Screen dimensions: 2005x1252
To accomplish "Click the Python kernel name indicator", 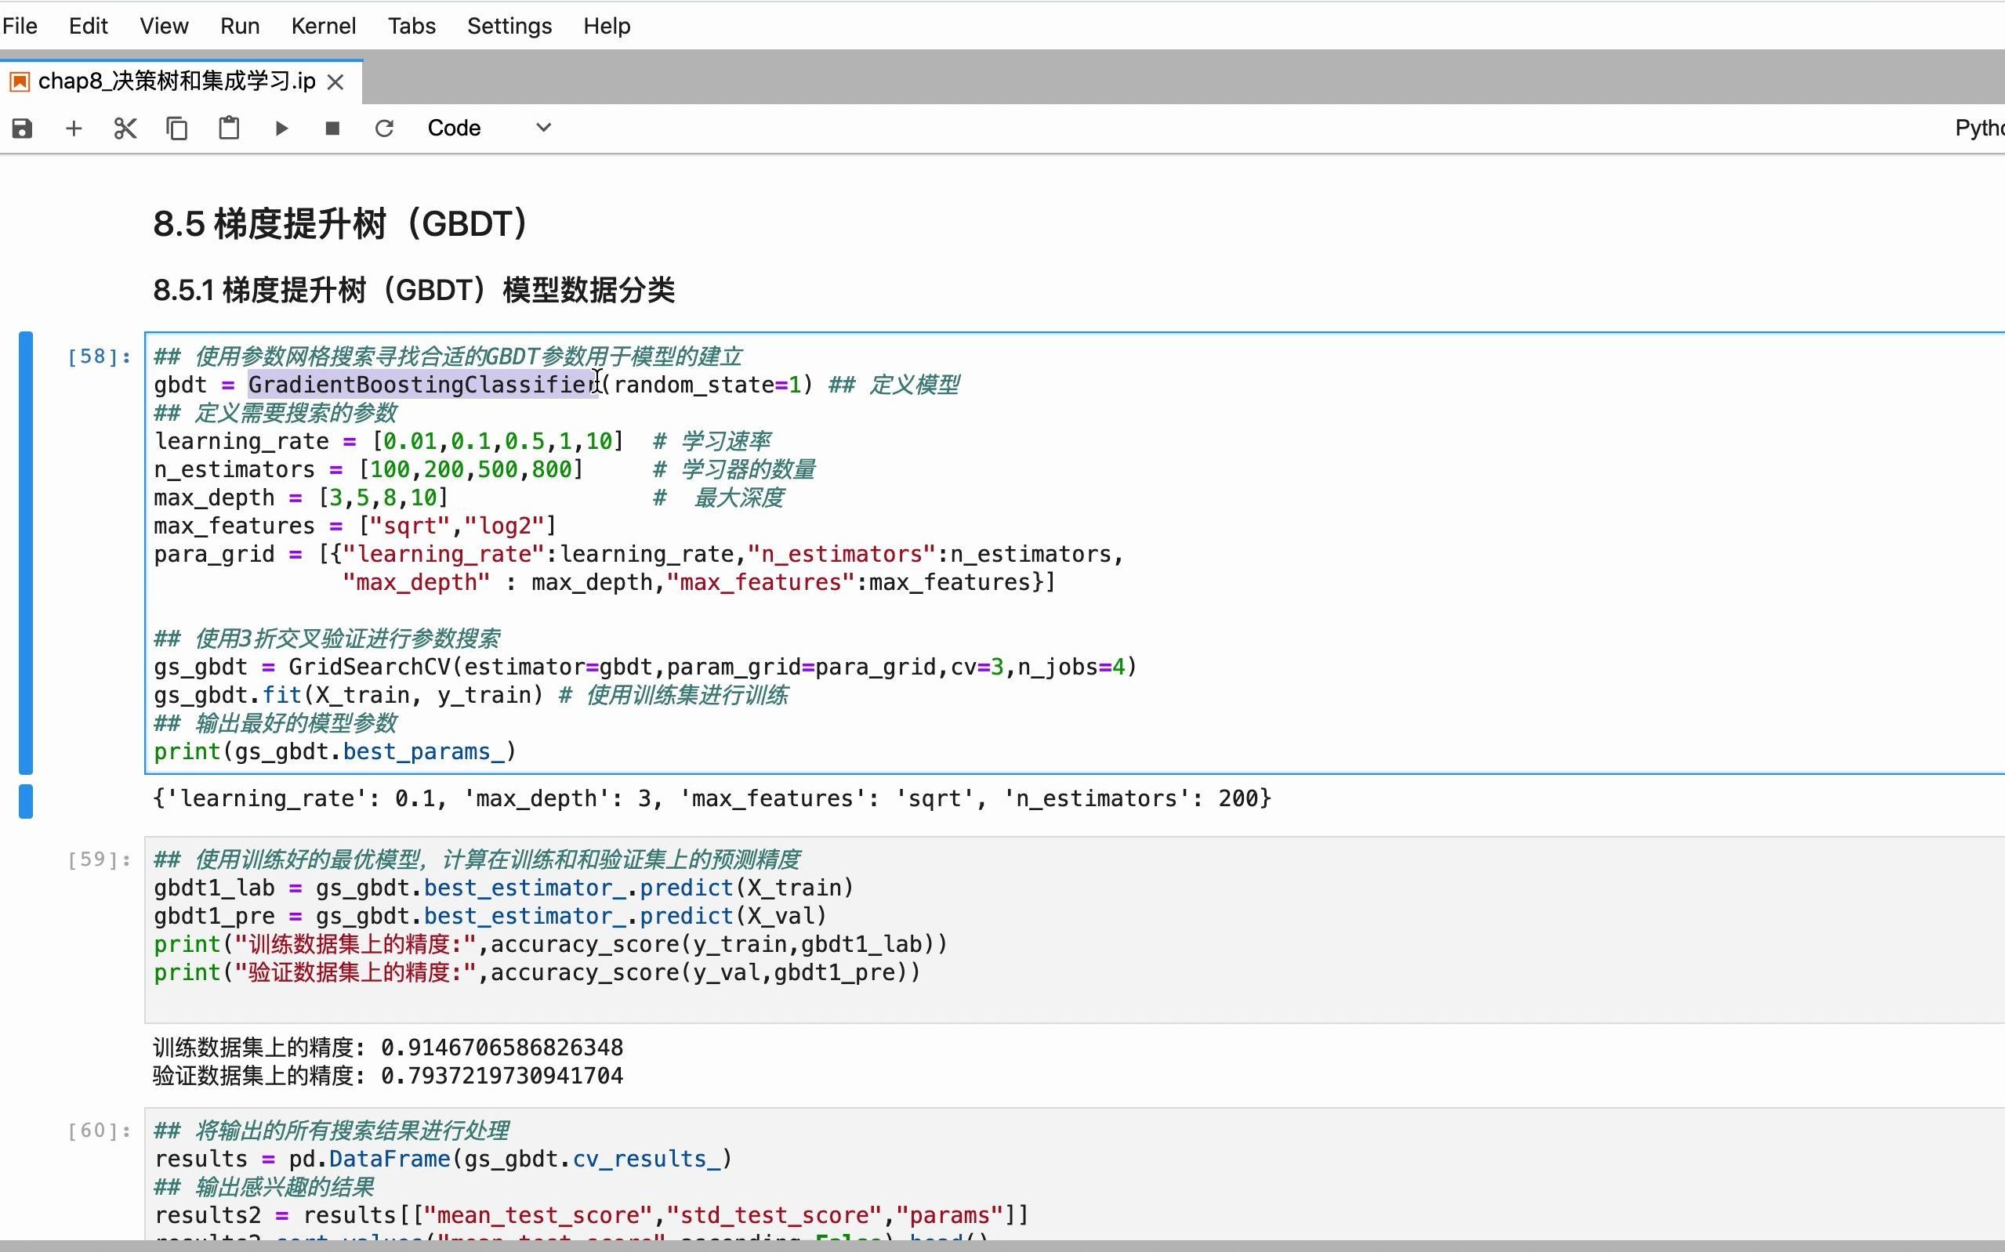I will click(x=1979, y=128).
